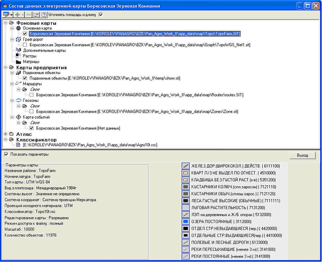Click the 'ОЗЕРА ПОСТОЯННЫЕ' blue legend symbol
The height and width of the screenshot is (262, 322).
point(186,221)
